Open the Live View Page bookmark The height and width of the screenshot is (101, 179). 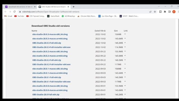(x=108, y=16)
